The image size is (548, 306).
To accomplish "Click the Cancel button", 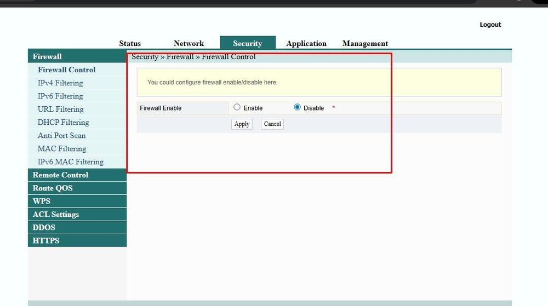I will coord(272,124).
